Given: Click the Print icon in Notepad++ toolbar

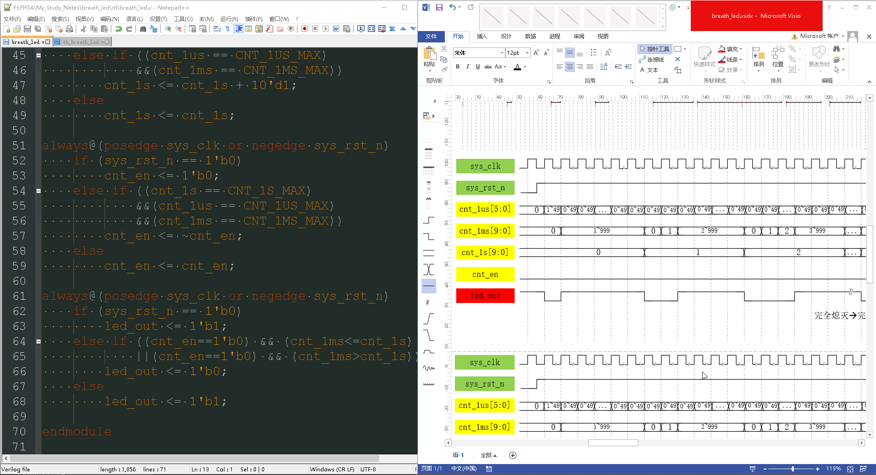Looking at the screenshot, I should [x=69, y=29].
